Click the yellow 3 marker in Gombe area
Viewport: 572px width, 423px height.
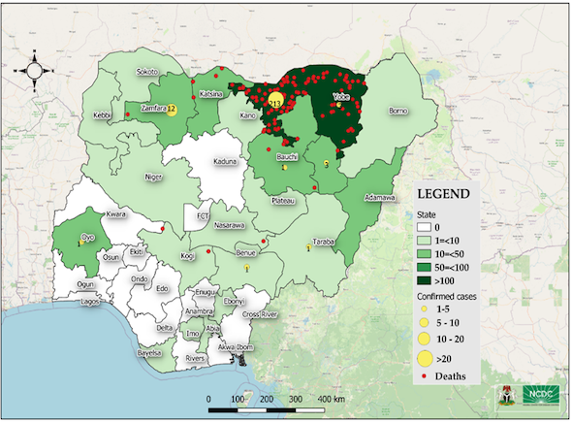[x=327, y=163]
